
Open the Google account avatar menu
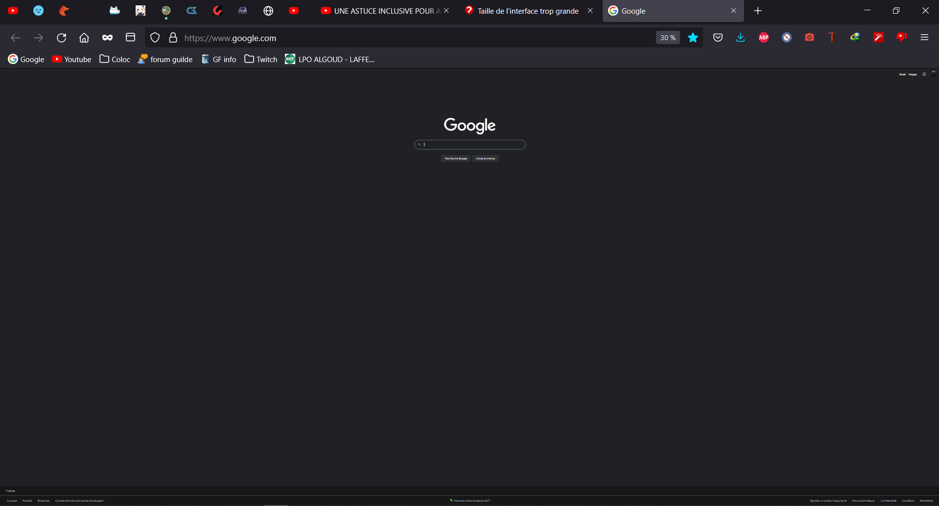coord(934,74)
